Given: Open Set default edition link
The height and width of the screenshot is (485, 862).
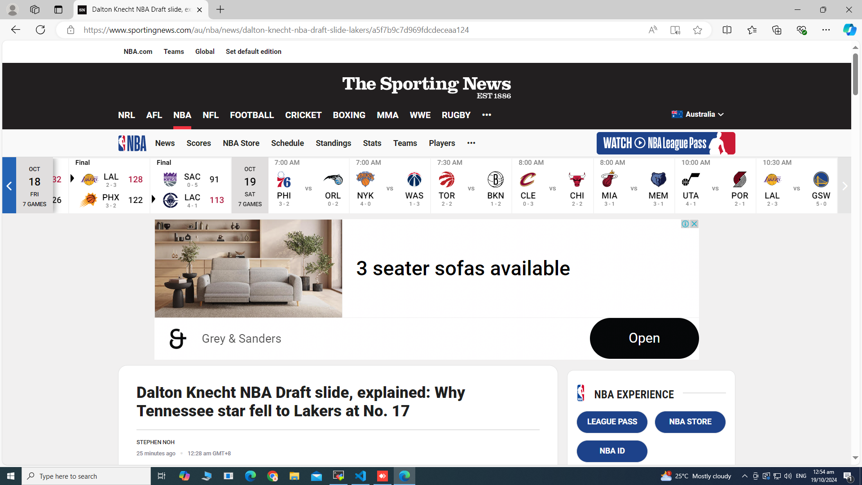Looking at the screenshot, I should point(253,52).
